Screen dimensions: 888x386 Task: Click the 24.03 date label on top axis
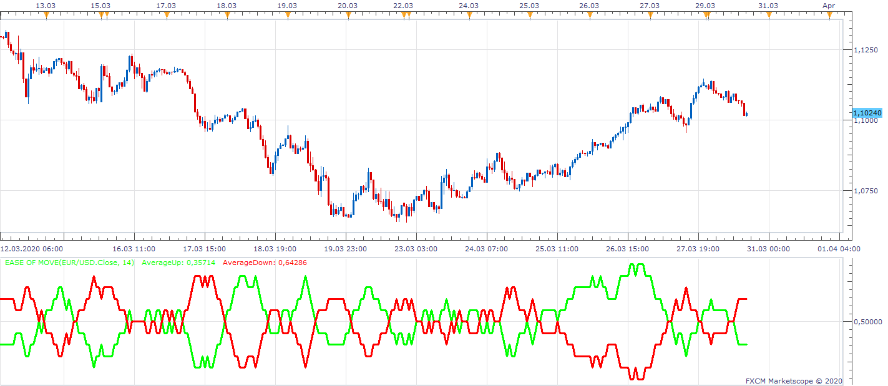click(469, 6)
